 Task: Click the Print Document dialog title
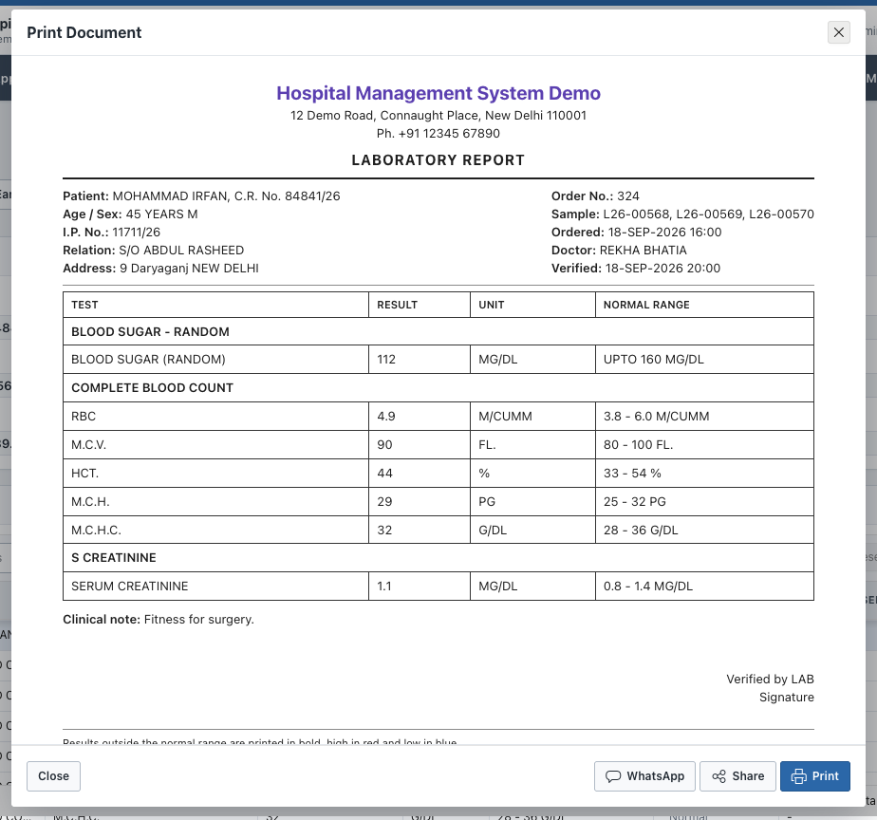point(84,32)
